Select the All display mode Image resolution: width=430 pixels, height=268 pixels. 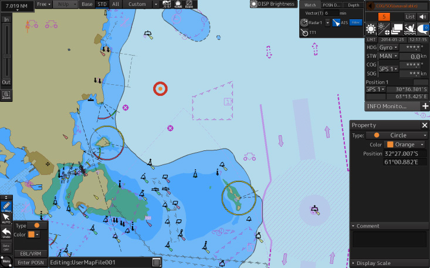point(116,4)
